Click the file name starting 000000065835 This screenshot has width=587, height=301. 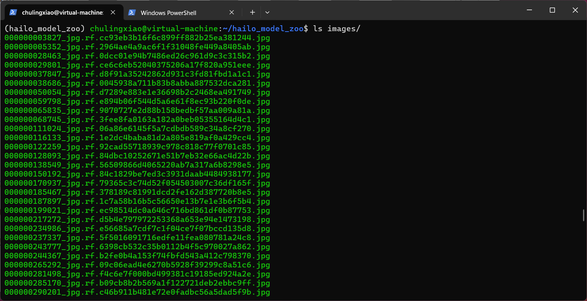coord(137,111)
